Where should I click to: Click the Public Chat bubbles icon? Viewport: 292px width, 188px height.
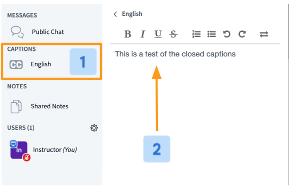(17, 32)
